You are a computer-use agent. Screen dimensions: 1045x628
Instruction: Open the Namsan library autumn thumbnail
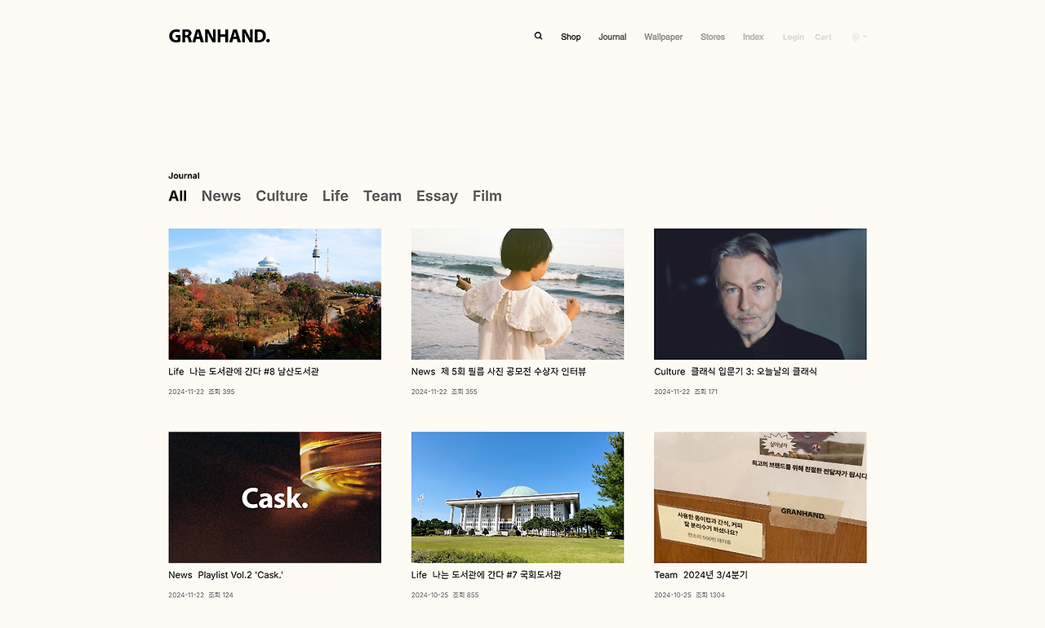[x=274, y=294]
